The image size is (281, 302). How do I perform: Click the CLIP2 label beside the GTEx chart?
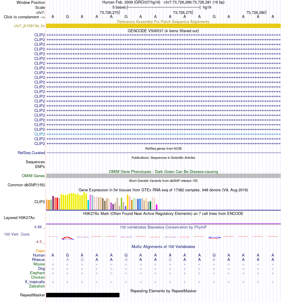(40, 202)
